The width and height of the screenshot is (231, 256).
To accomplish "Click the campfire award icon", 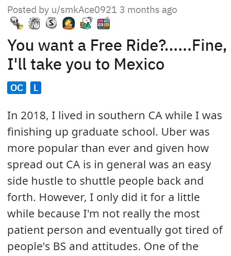I will [69, 23].
